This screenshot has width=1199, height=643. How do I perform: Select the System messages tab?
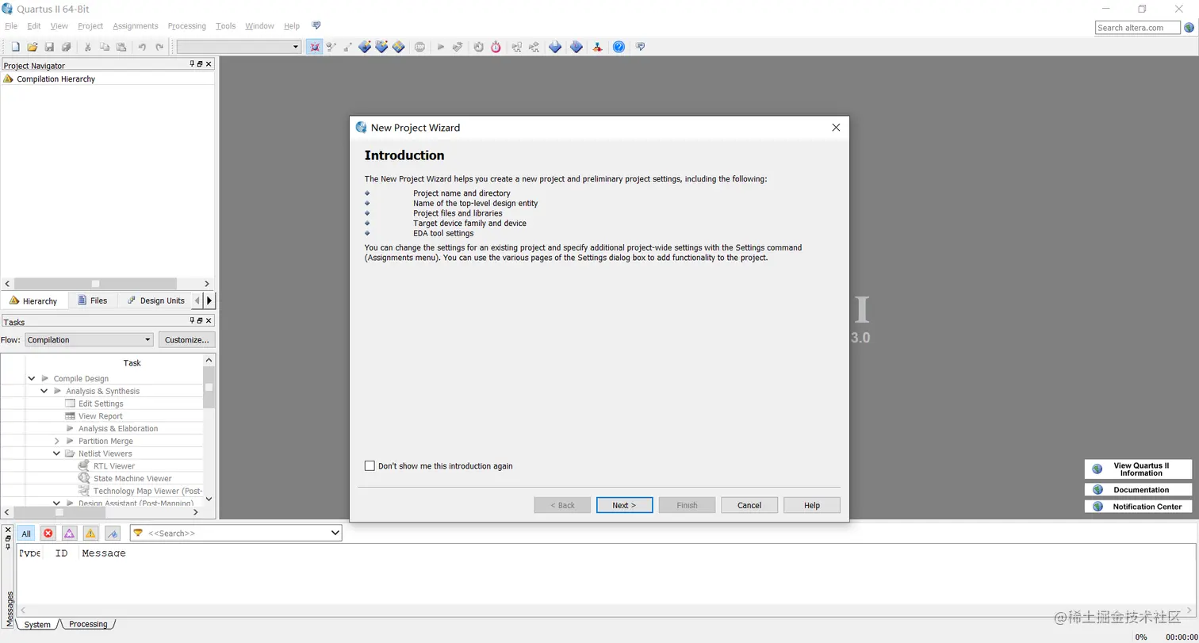coord(37,625)
